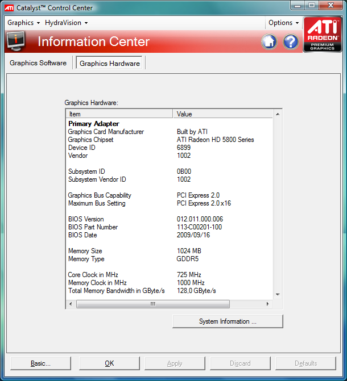
Task: Select the Maximum Bus Setting item
Action: coord(97,203)
